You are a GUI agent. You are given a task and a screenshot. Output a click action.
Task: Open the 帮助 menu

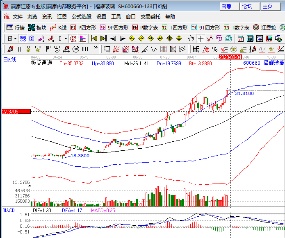[170, 17]
